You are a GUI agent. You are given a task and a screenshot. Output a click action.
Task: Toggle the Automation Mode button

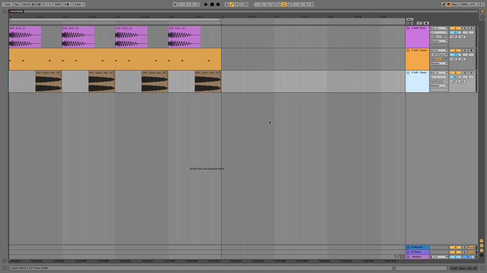coord(419,23)
